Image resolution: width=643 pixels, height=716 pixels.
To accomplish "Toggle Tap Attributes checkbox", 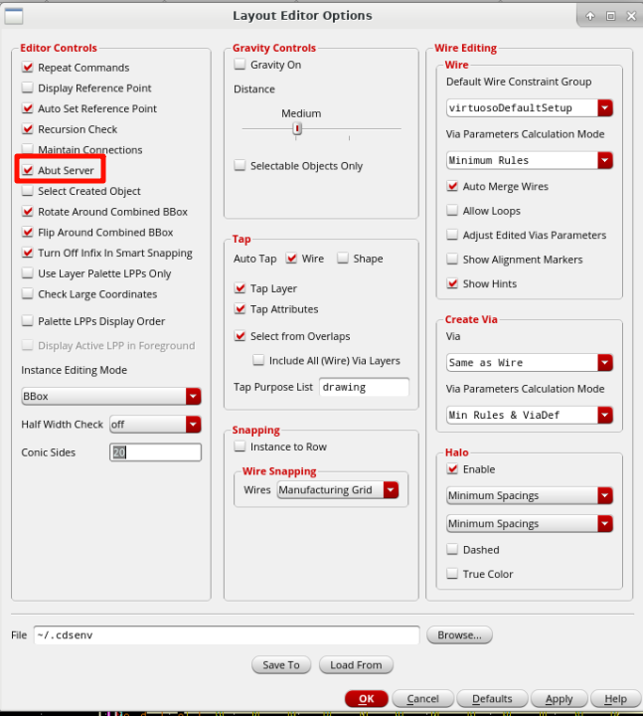I will point(240,309).
